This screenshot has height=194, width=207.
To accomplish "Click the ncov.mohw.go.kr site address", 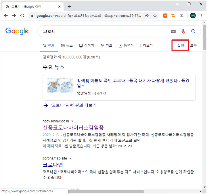I will point(56,121).
